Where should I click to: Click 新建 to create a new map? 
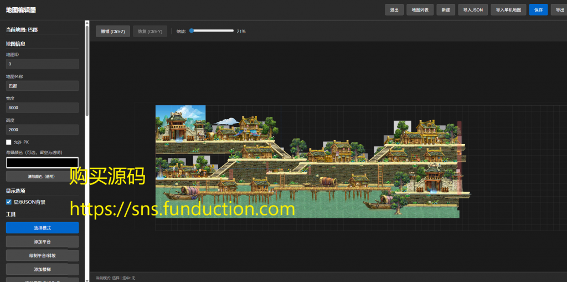click(445, 10)
